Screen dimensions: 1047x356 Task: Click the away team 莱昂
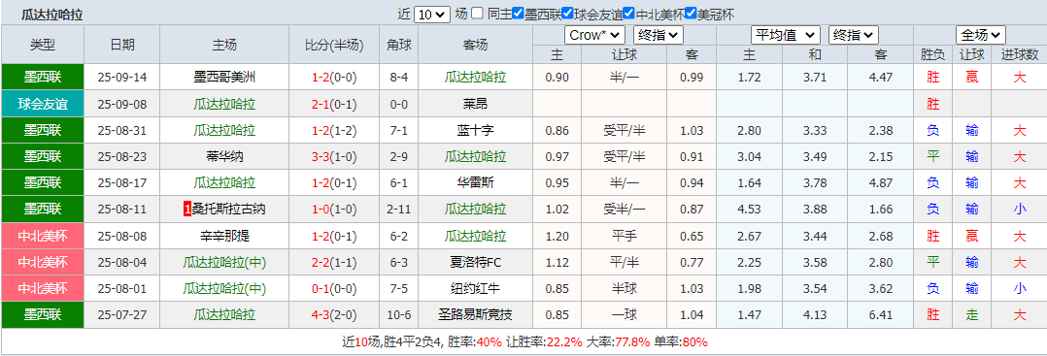(475, 104)
